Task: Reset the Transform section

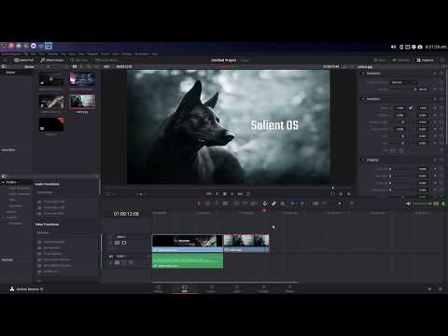Action: coord(441,99)
